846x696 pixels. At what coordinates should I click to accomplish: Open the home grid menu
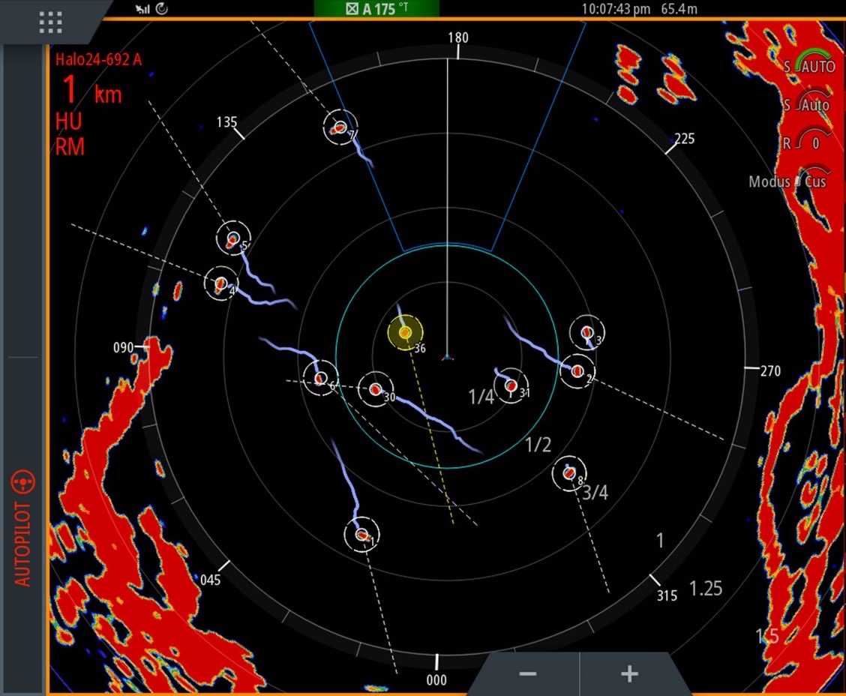click(x=50, y=22)
